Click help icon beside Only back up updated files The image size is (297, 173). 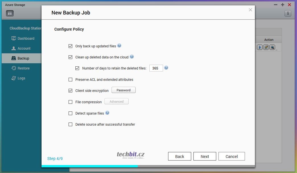click(x=119, y=46)
